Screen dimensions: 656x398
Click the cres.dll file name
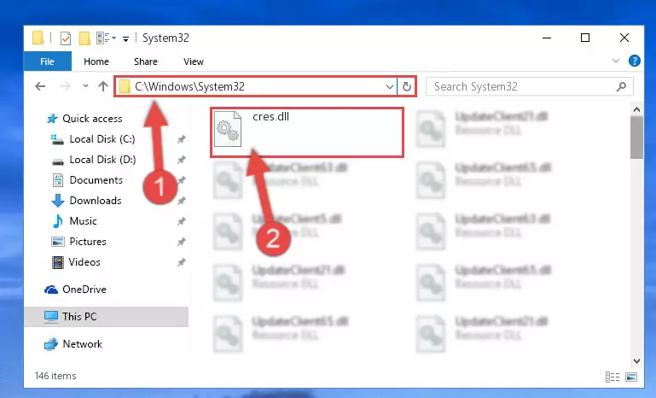click(x=270, y=116)
